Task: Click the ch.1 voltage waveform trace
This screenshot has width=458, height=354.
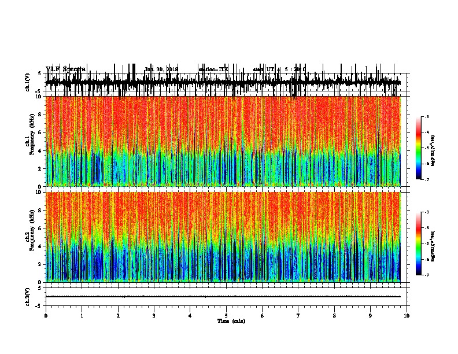Action: point(223,82)
